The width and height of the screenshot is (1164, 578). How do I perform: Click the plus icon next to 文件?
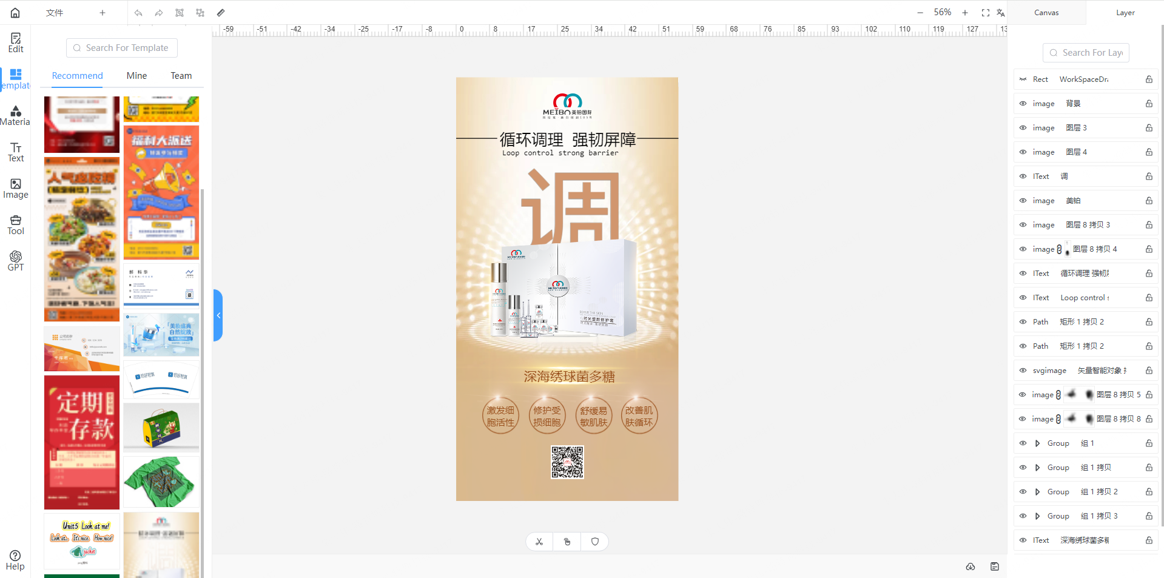click(x=103, y=13)
